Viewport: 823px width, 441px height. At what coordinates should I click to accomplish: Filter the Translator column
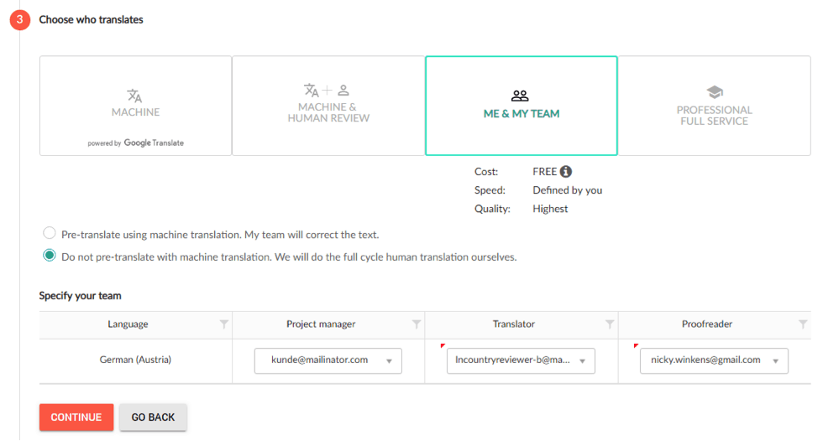point(610,324)
